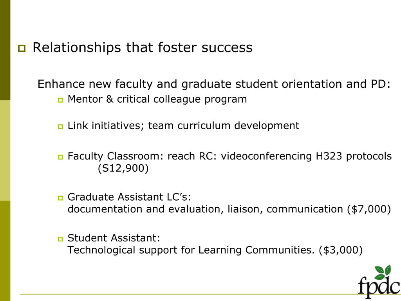This screenshot has width=401, height=301.
Task: Click the (S12,900) amount text
Action: [123, 169]
